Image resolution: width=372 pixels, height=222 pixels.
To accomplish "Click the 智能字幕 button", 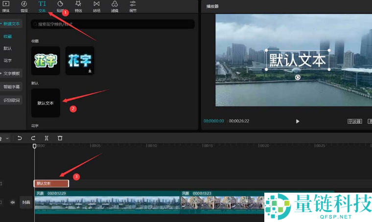I will pos(12,87).
